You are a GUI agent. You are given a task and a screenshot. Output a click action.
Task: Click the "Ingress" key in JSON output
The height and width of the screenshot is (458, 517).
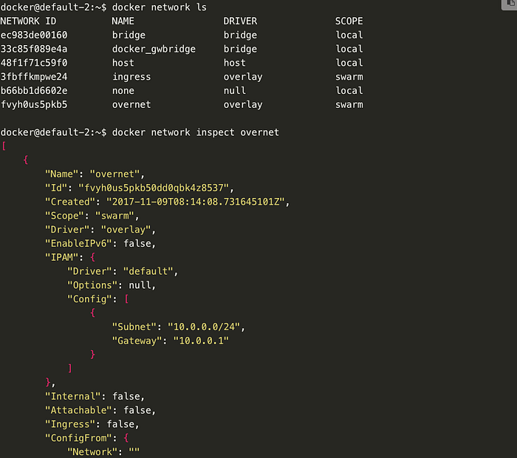70,424
